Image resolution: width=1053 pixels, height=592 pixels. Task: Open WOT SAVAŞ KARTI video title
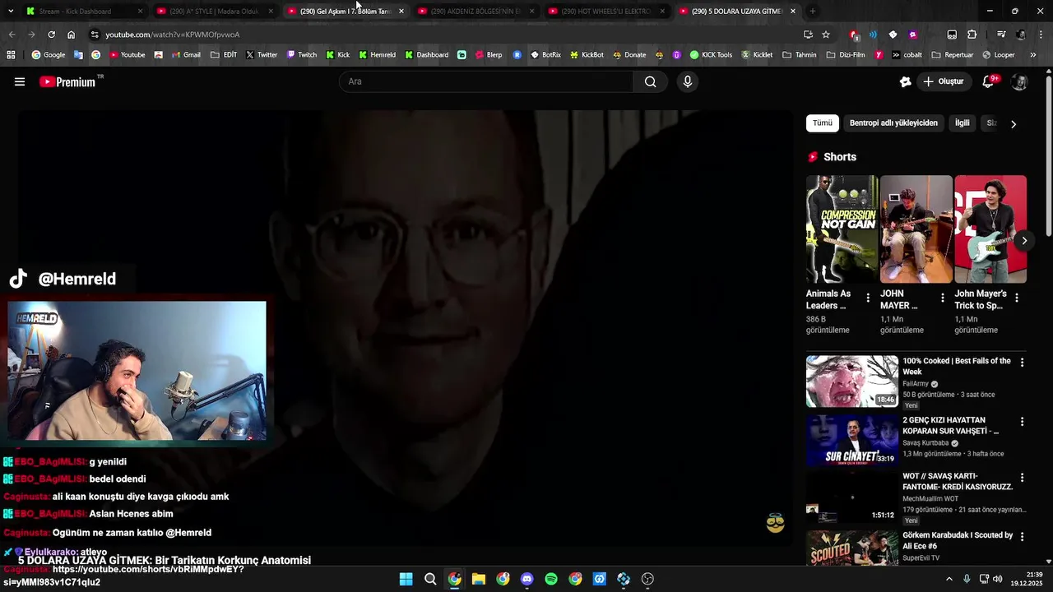[958, 481]
